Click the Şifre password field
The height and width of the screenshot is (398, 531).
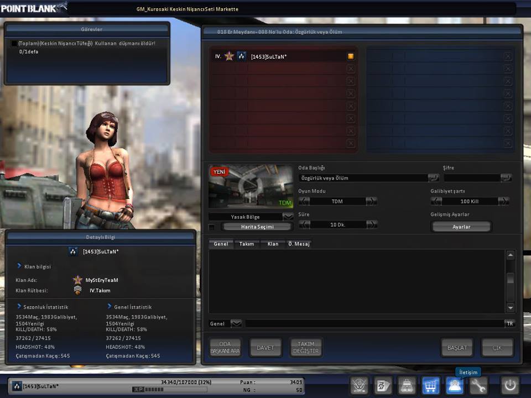pyautogui.click(x=472, y=177)
